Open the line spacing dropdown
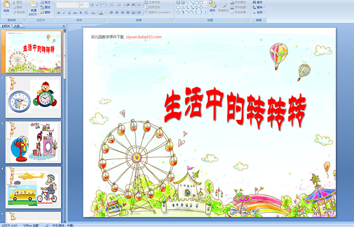The height and width of the screenshot is (227, 354). click(x=140, y=5)
